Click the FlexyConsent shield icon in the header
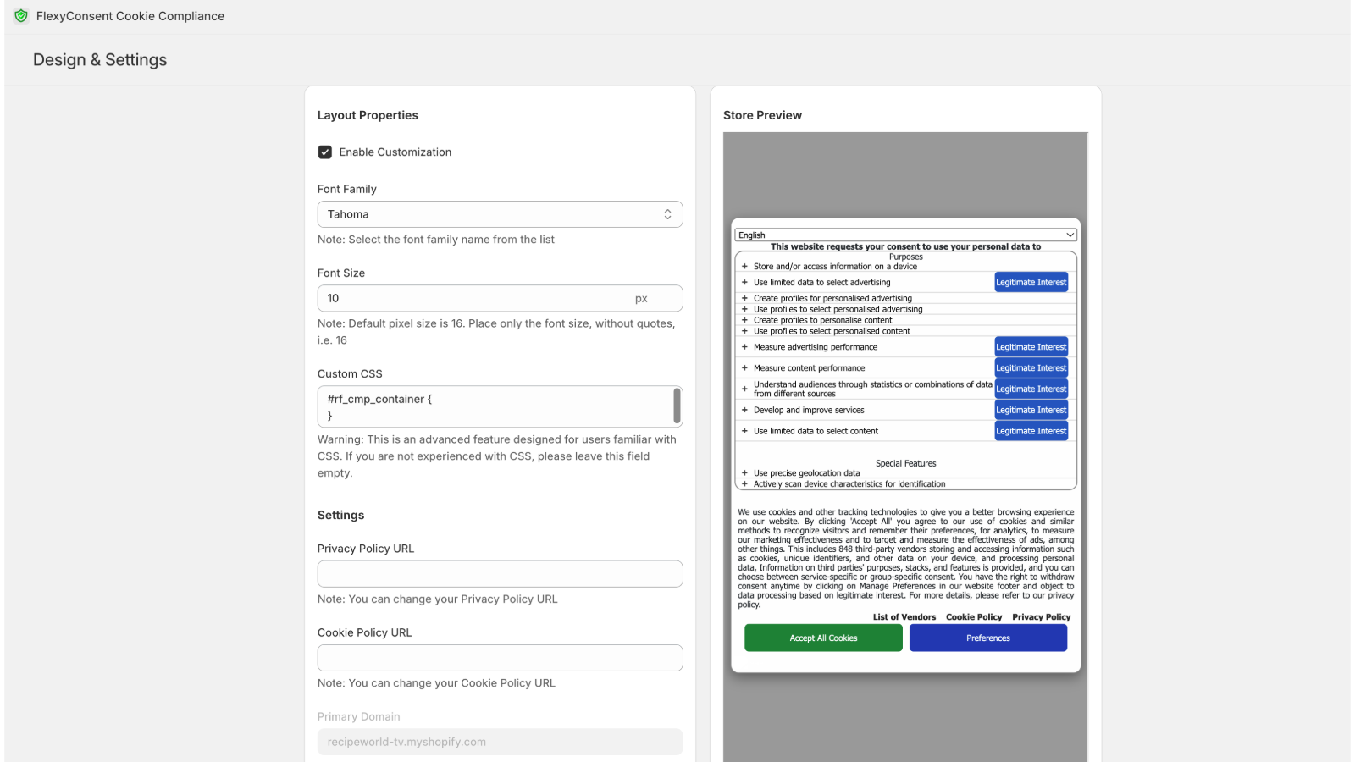Image resolution: width=1355 pixels, height=762 pixels. pos(21,15)
